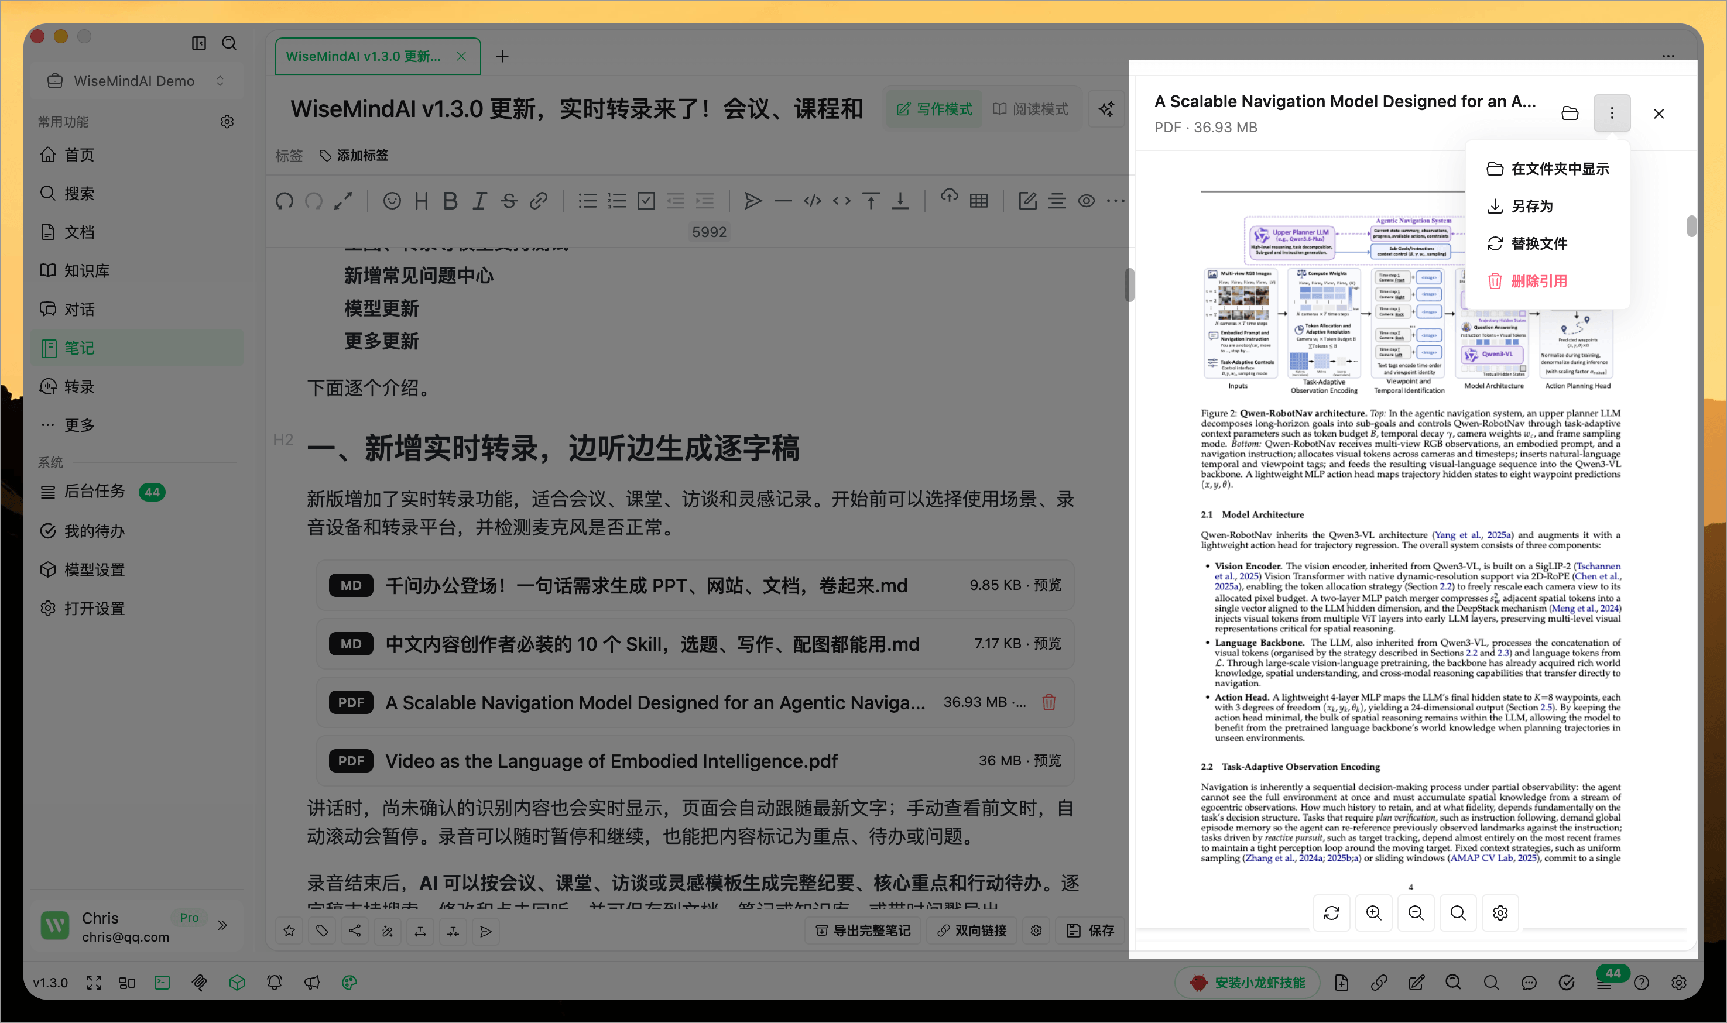
Task: Click 安装小龙虾技能 in the status bar
Action: pyautogui.click(x=1248, y=983)
